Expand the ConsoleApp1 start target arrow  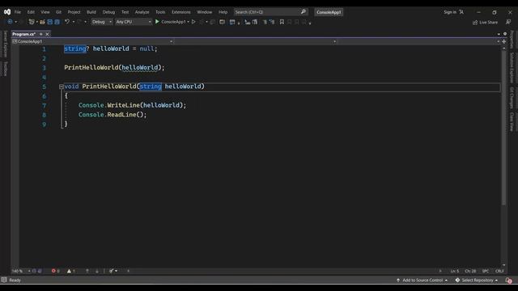(x=188, y=22)
